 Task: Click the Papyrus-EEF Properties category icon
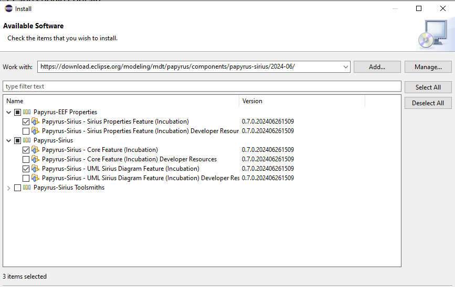click(27, 112)
